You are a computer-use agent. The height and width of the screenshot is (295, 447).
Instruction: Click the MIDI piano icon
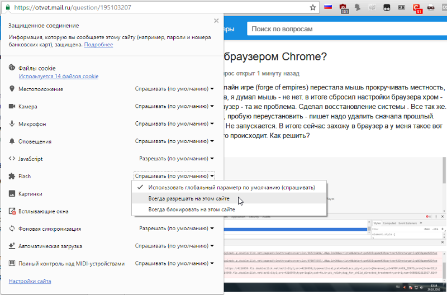12,263
